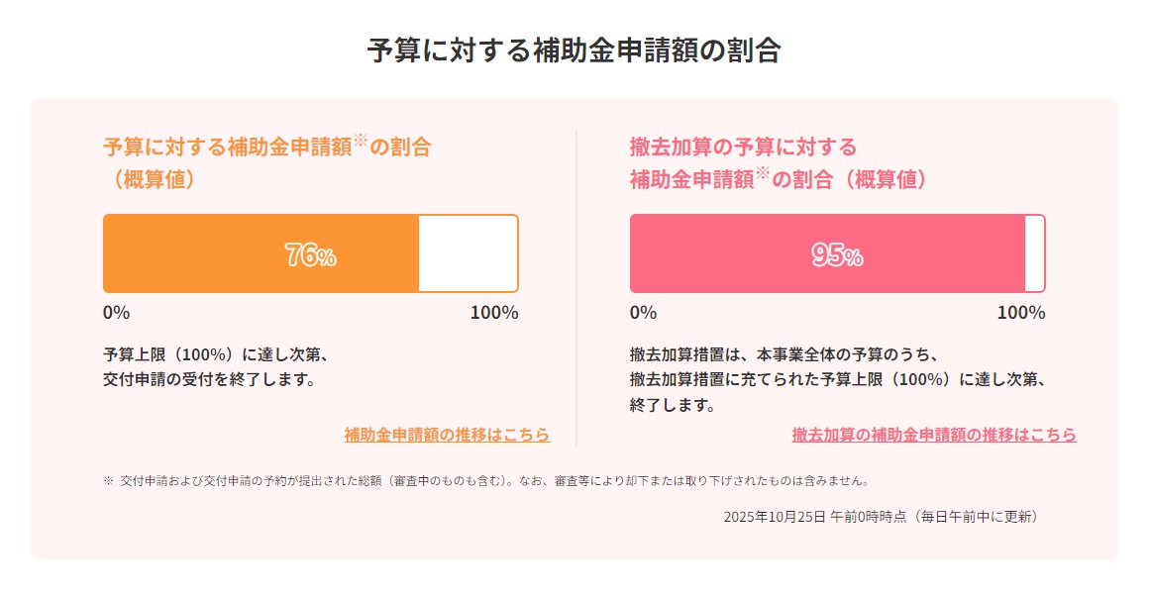The image size is (1150, 595).
Task: Click the 0% label under pink bar
Action: (x=644, y=313)
